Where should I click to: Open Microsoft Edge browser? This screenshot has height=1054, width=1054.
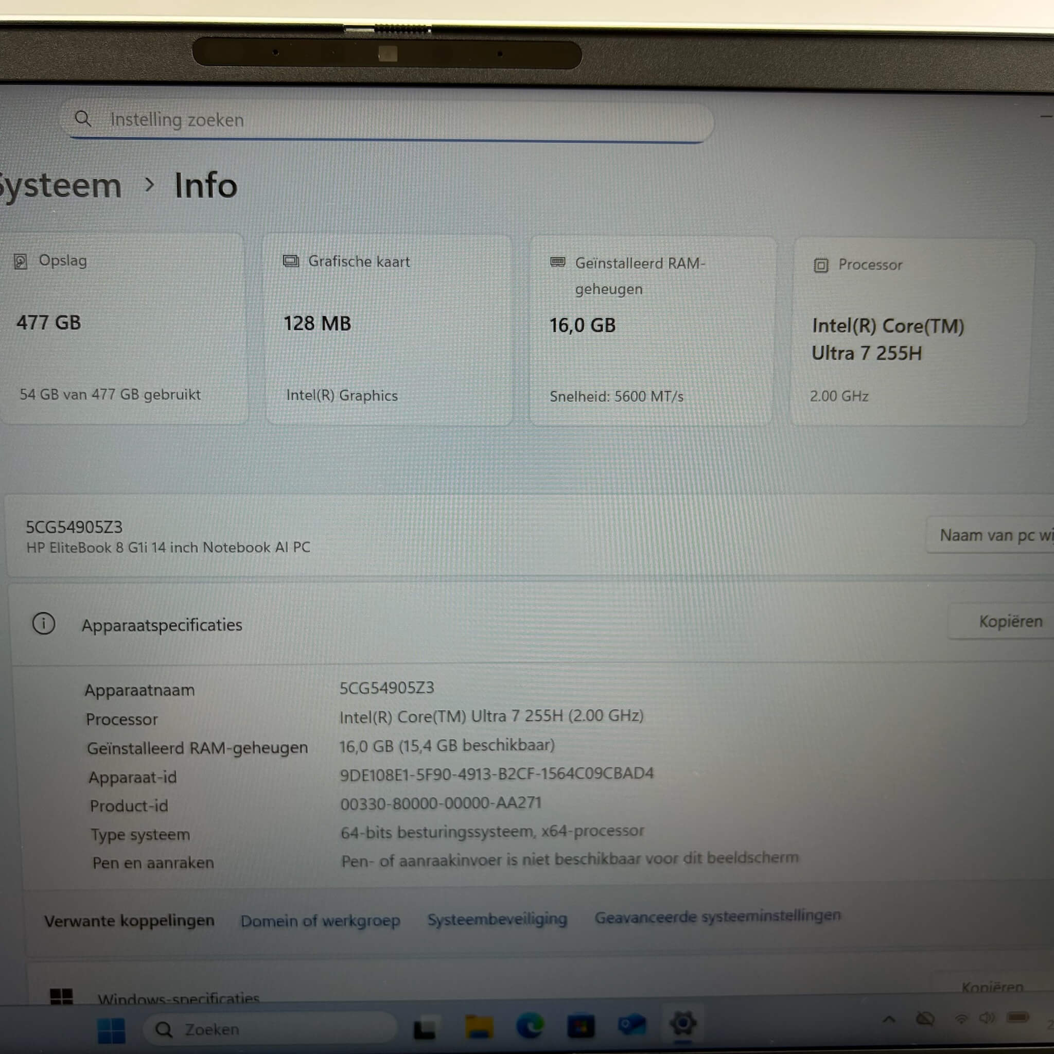(x=530, y=1026)
